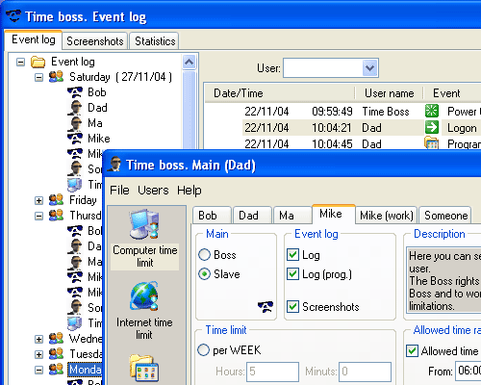Click the Event column header
Screen dimensions: 481x385
click(452, 93)
